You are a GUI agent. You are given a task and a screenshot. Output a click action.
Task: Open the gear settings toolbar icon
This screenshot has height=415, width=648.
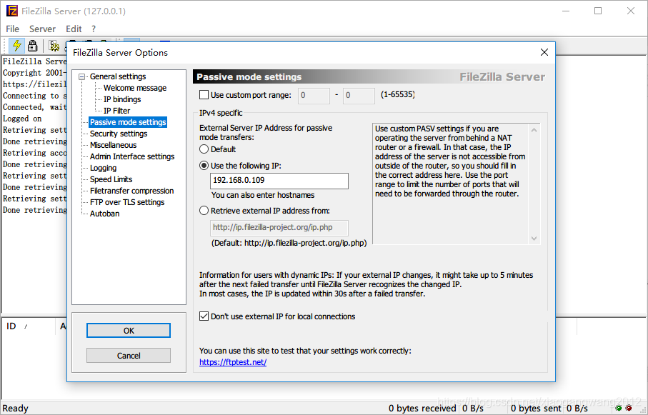[x=54, y=46]
